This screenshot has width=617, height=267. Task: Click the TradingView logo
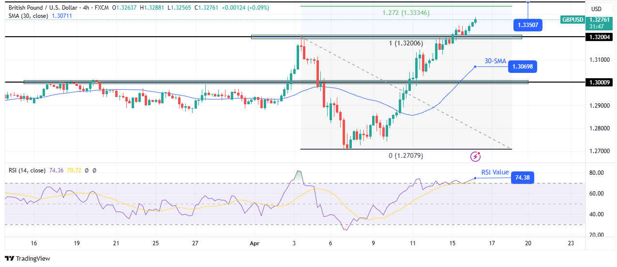28,258
